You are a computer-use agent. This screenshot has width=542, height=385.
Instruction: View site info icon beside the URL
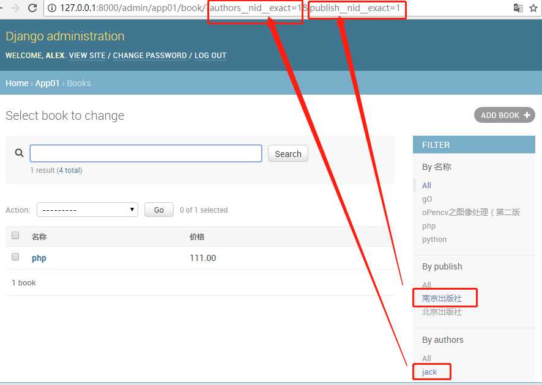tap(52, 8)
